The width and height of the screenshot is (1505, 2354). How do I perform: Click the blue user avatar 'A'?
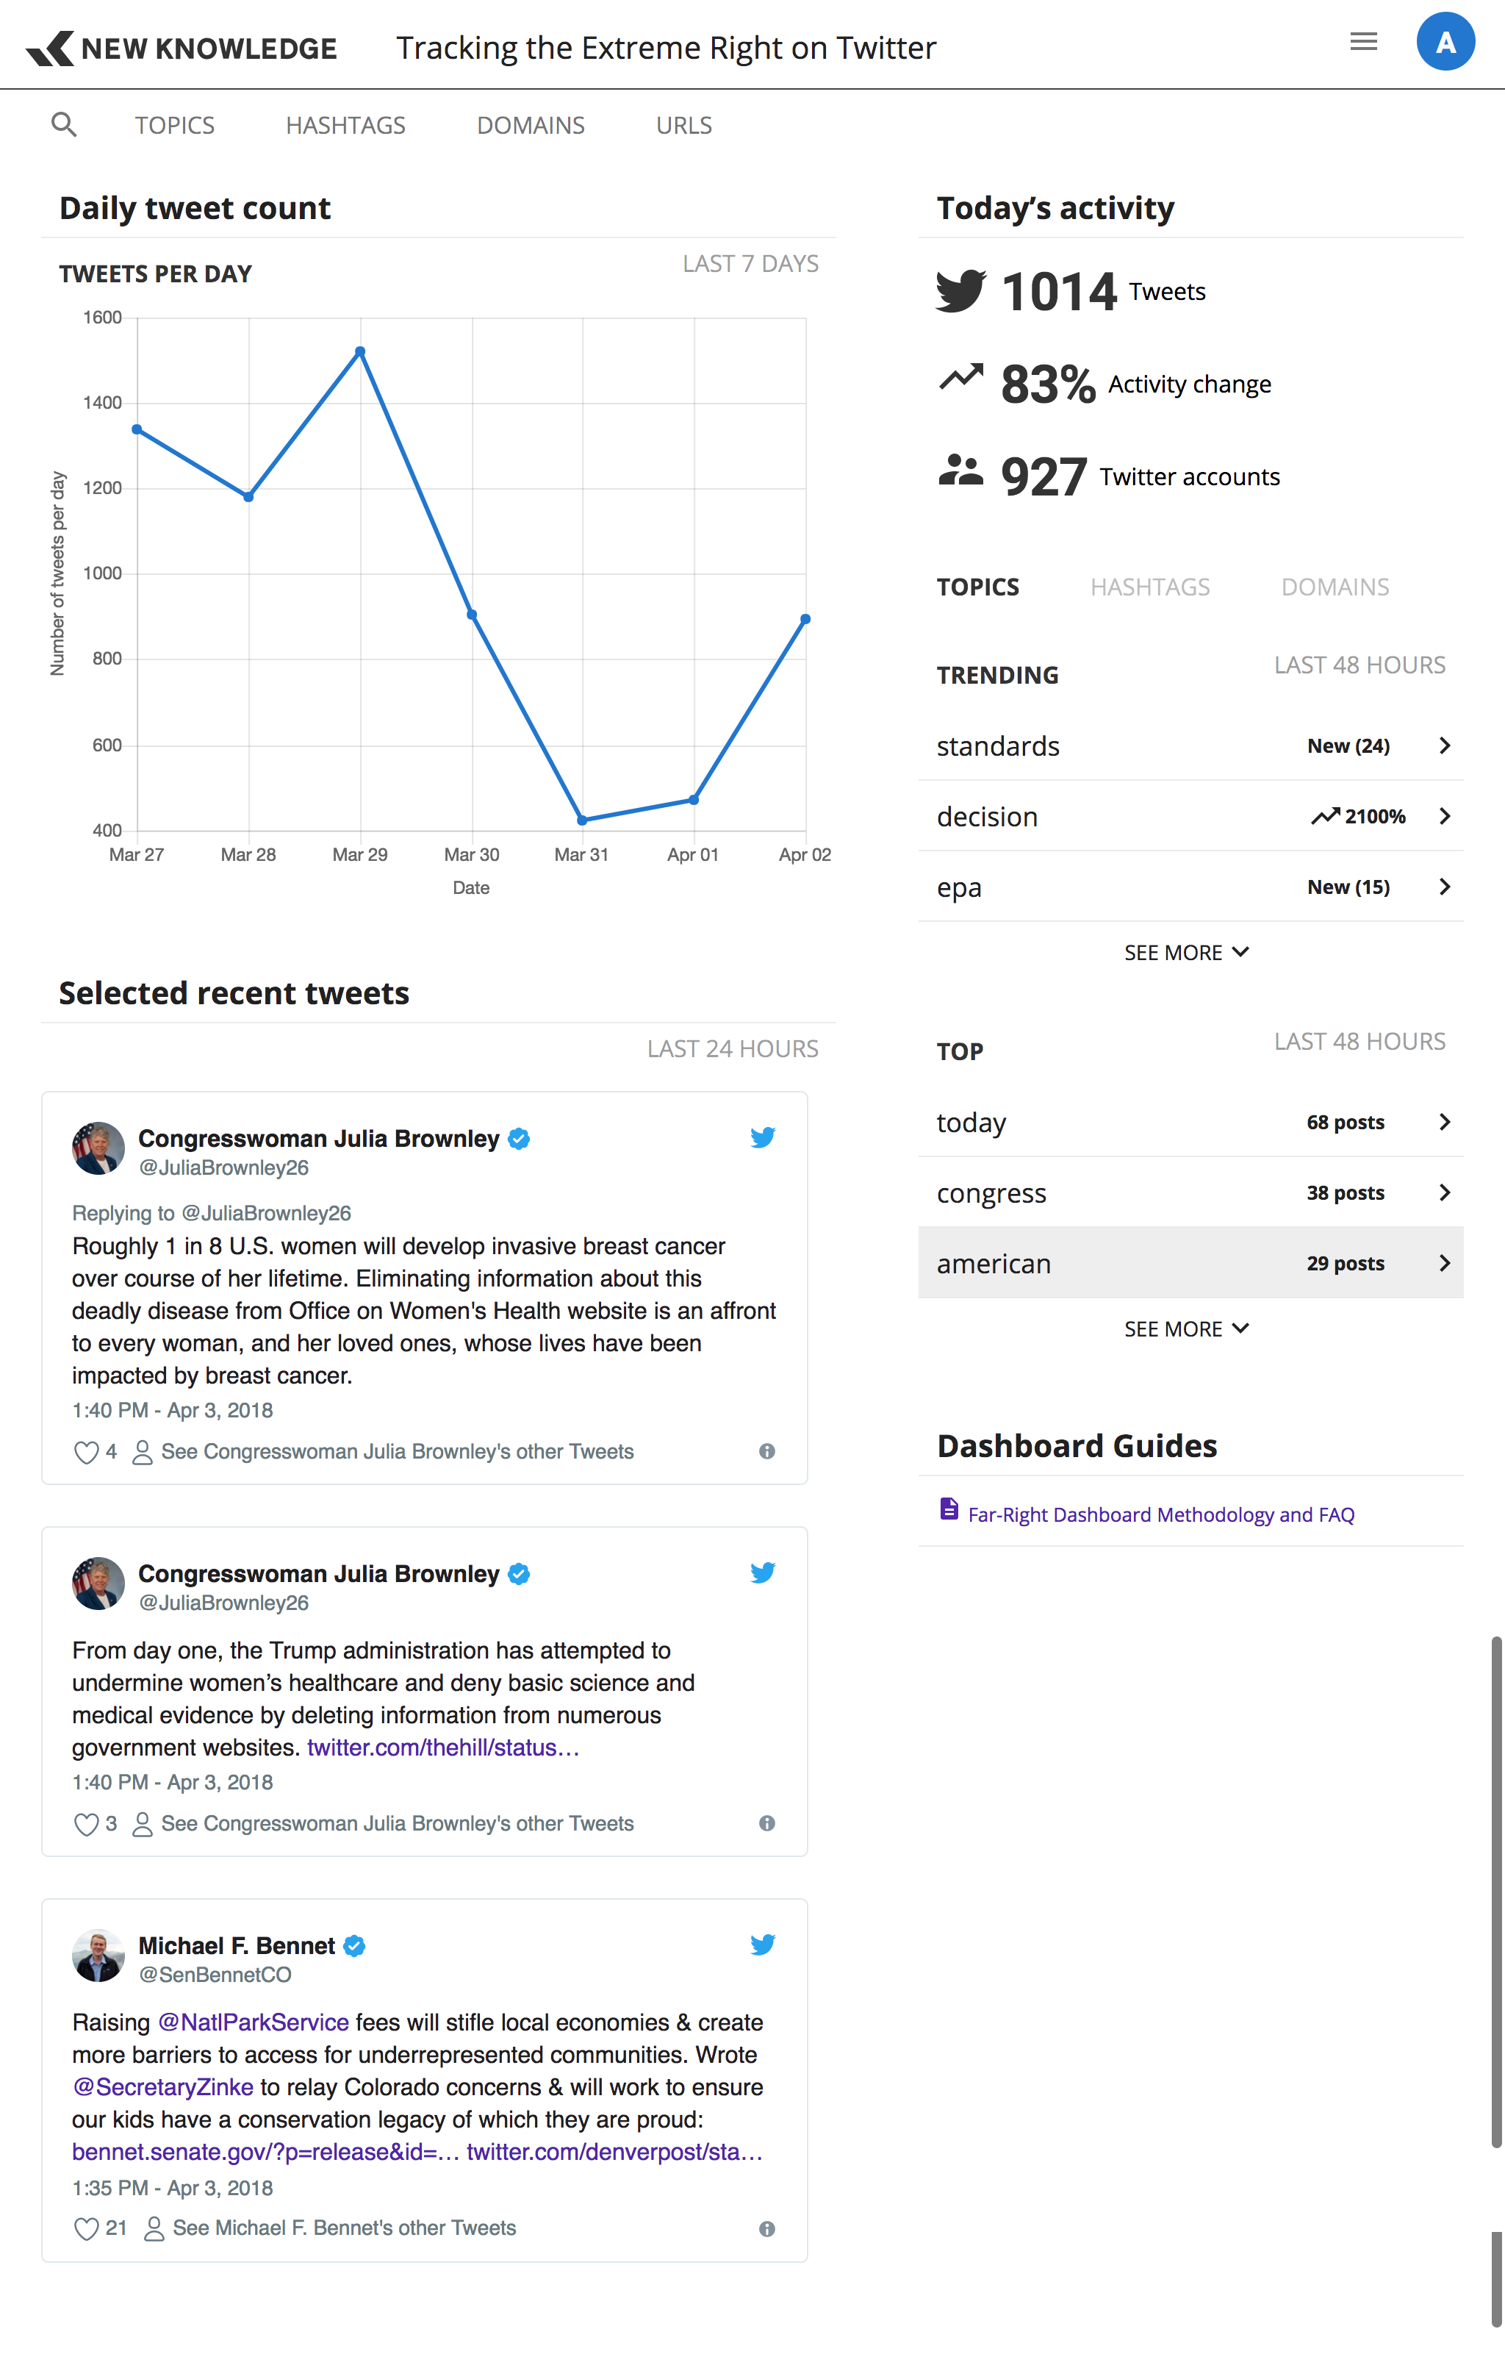1445,42
